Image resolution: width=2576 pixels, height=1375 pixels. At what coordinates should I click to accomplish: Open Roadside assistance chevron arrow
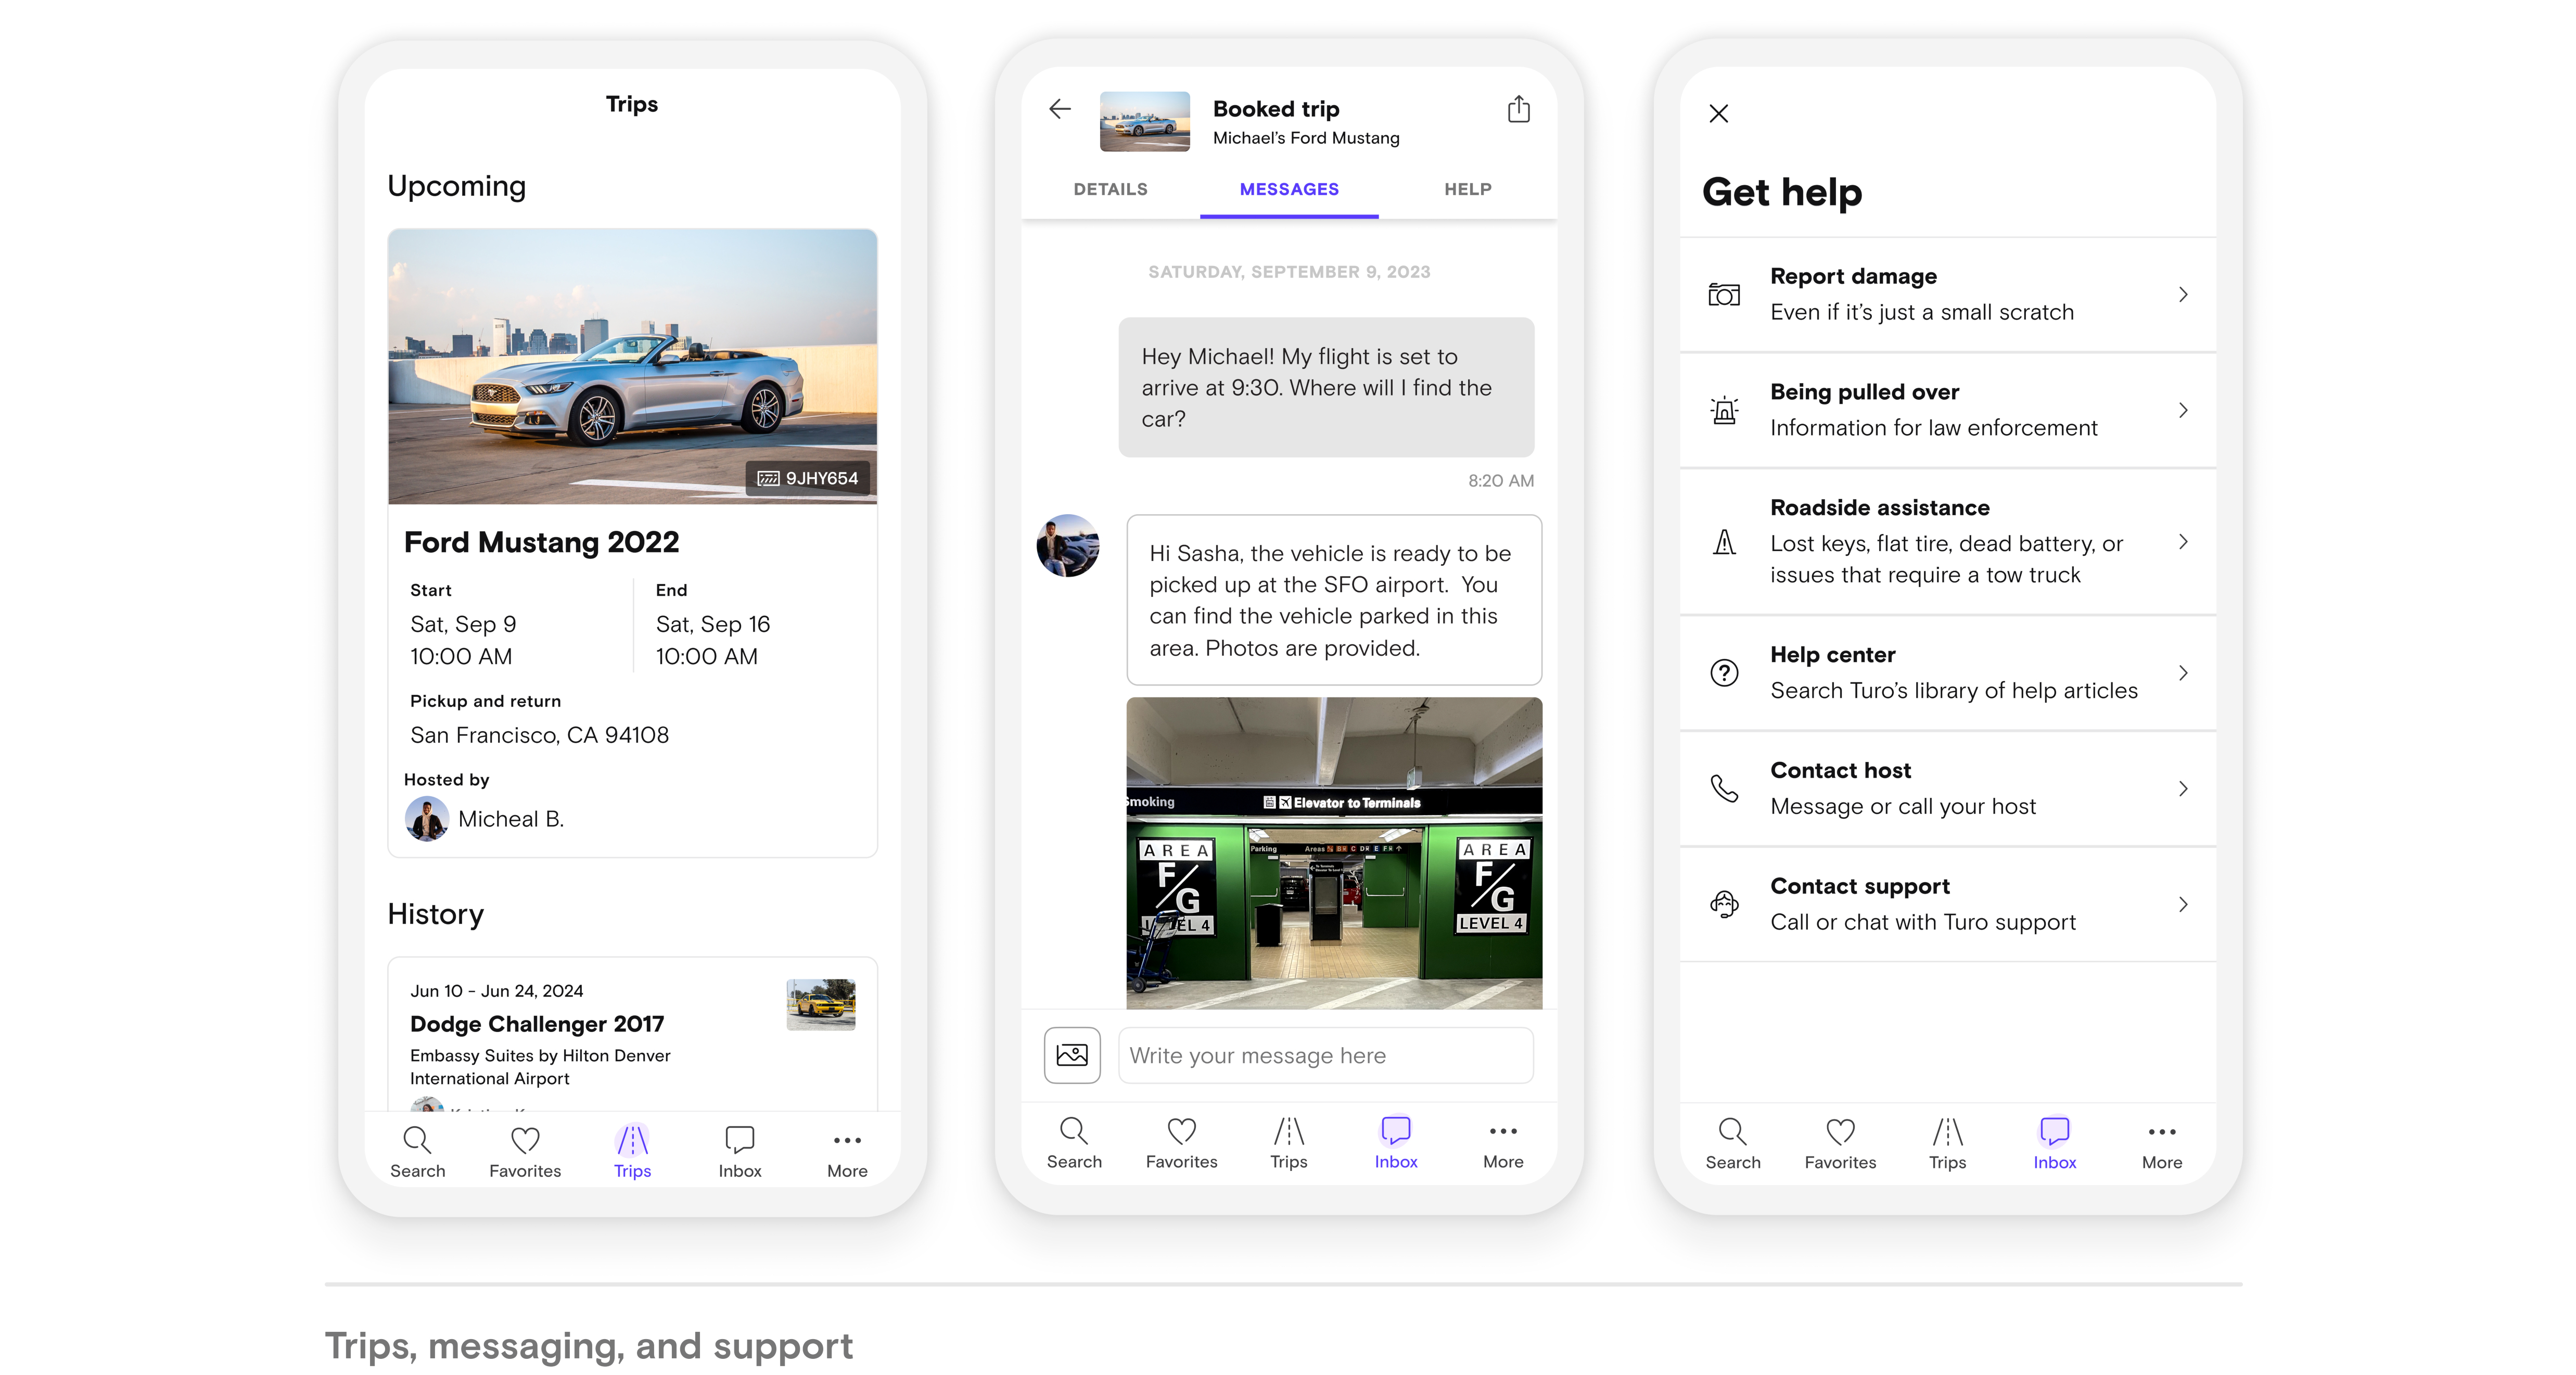[2183, 541]
